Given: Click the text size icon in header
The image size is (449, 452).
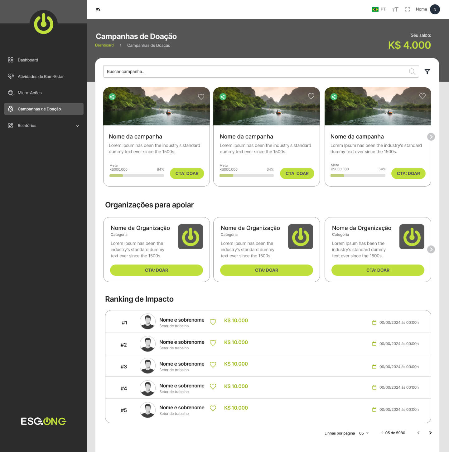Looking at the screenshot, I should (395, 9).
